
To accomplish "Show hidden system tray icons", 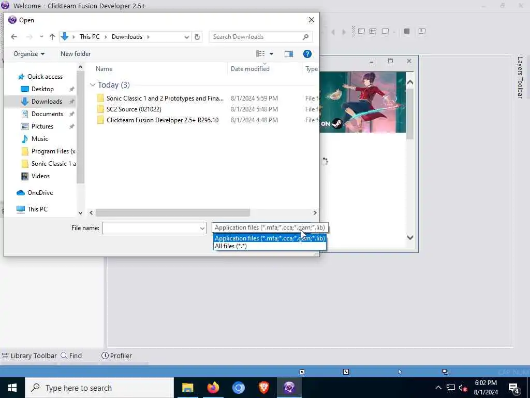I will 438,388.
